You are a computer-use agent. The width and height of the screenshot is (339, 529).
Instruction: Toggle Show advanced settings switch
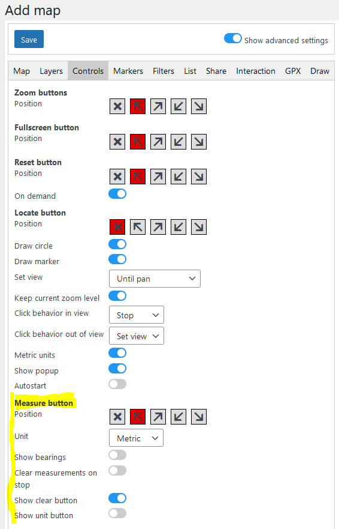[x=233, y=38]
